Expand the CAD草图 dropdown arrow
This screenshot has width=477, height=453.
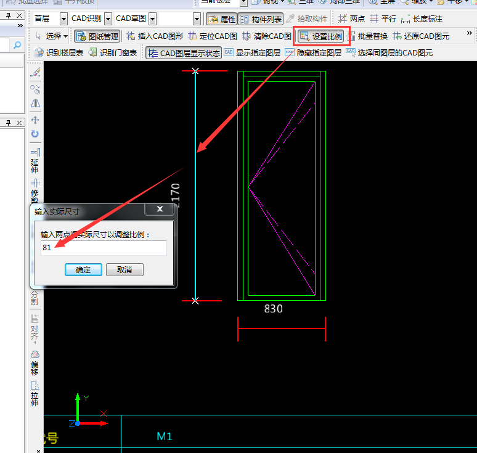click(x=153, y=19)
